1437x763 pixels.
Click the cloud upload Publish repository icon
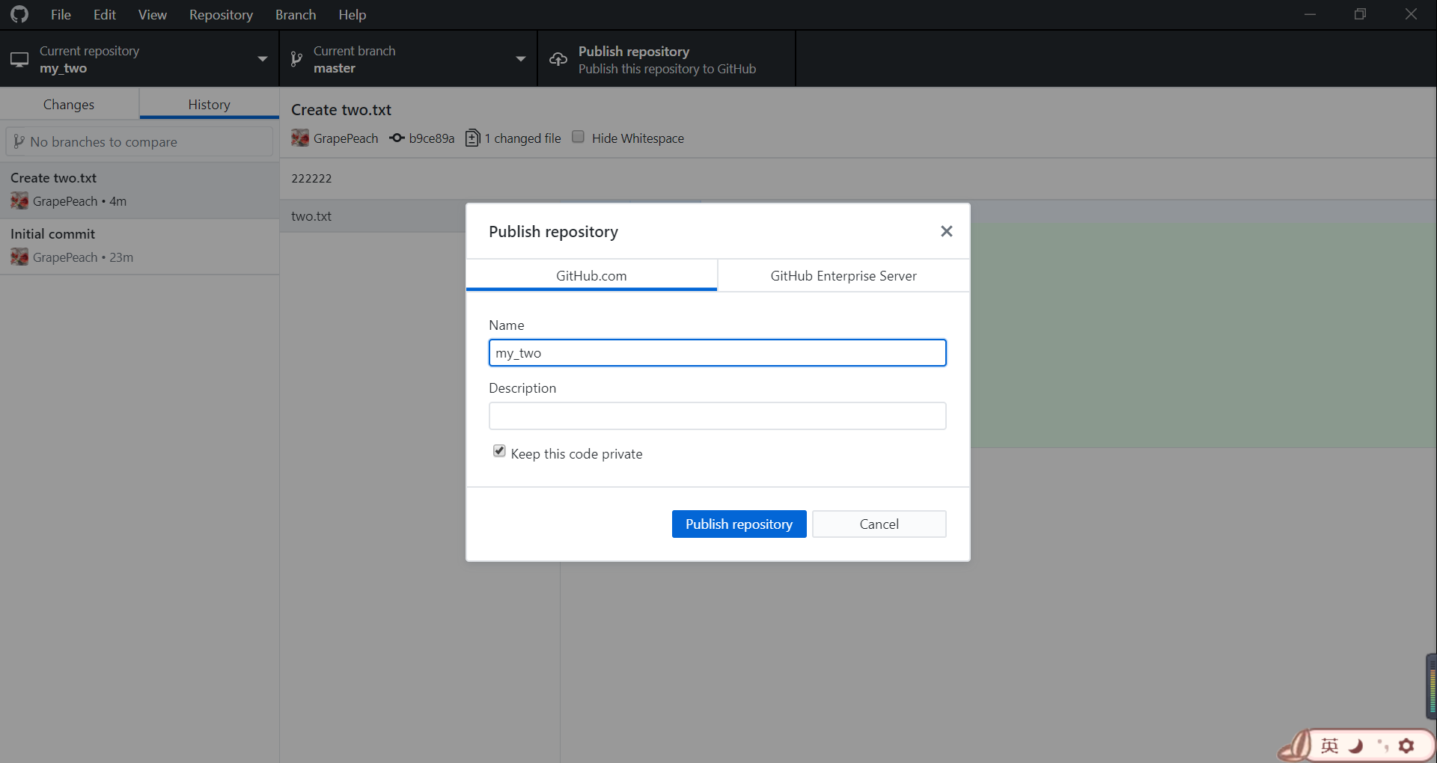tap(558, 59)
